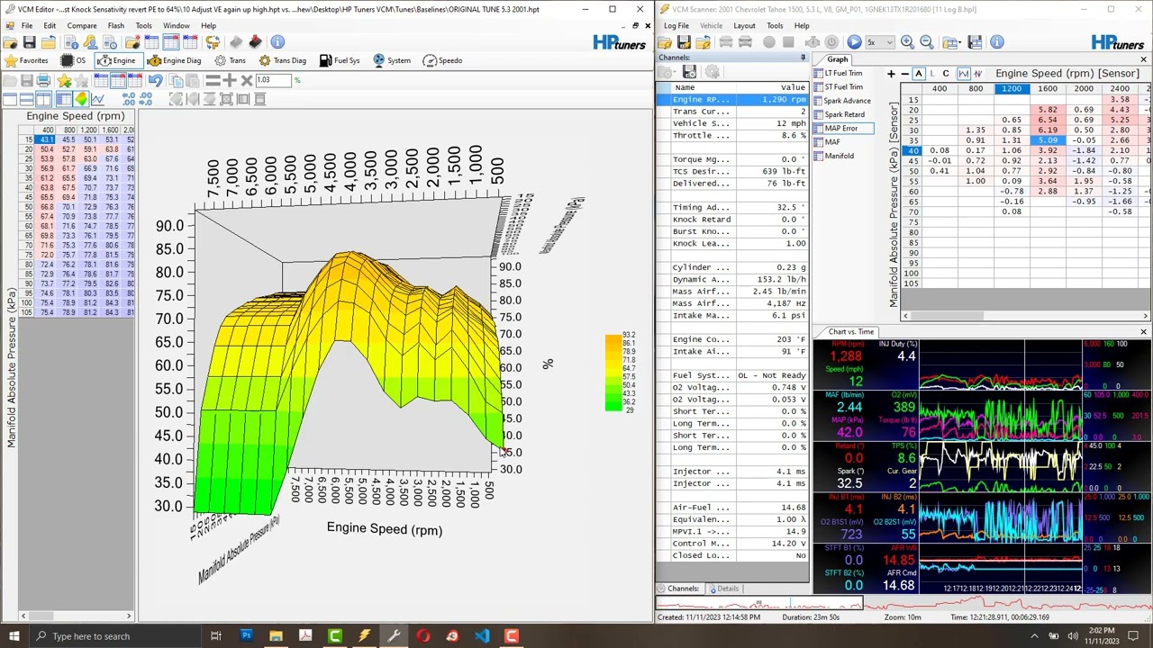The image size is (1153, 648).
Task: Toggle the 3D surface view button in editor
Action: [x=81, y=99]
